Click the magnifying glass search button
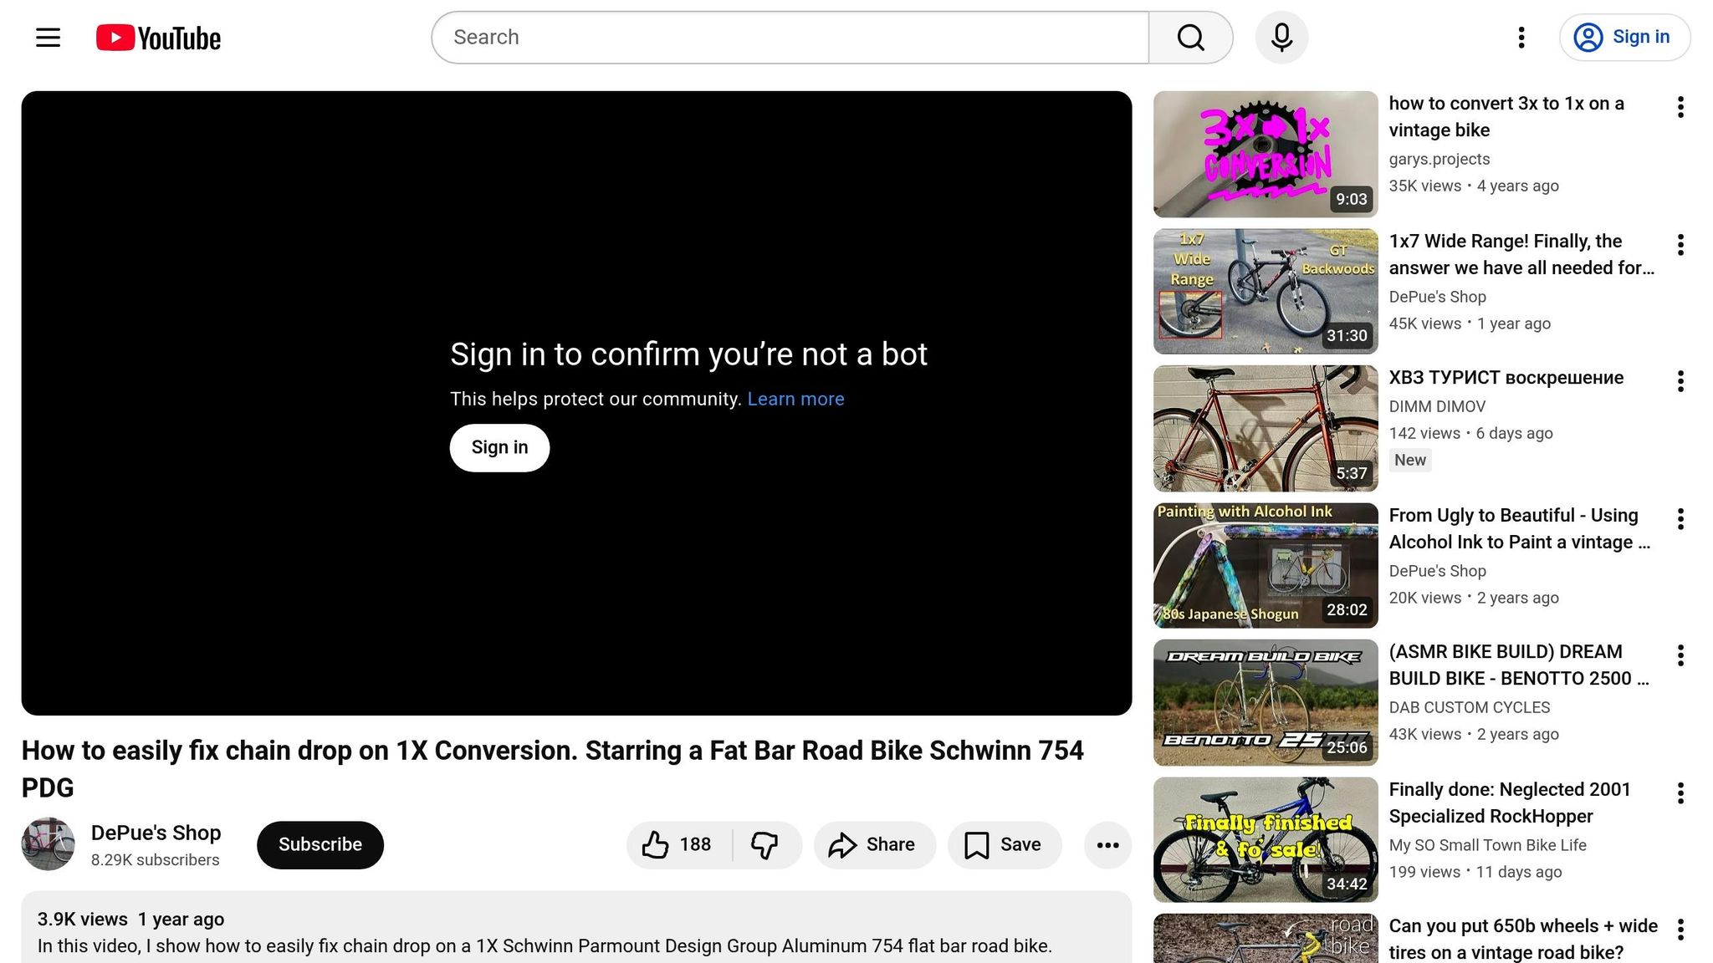This screenshot has height=963, width=1713. (1190, 38)
